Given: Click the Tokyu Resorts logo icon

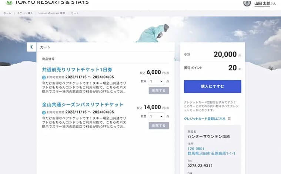Looking at the screenshot, I should (9, 2).
